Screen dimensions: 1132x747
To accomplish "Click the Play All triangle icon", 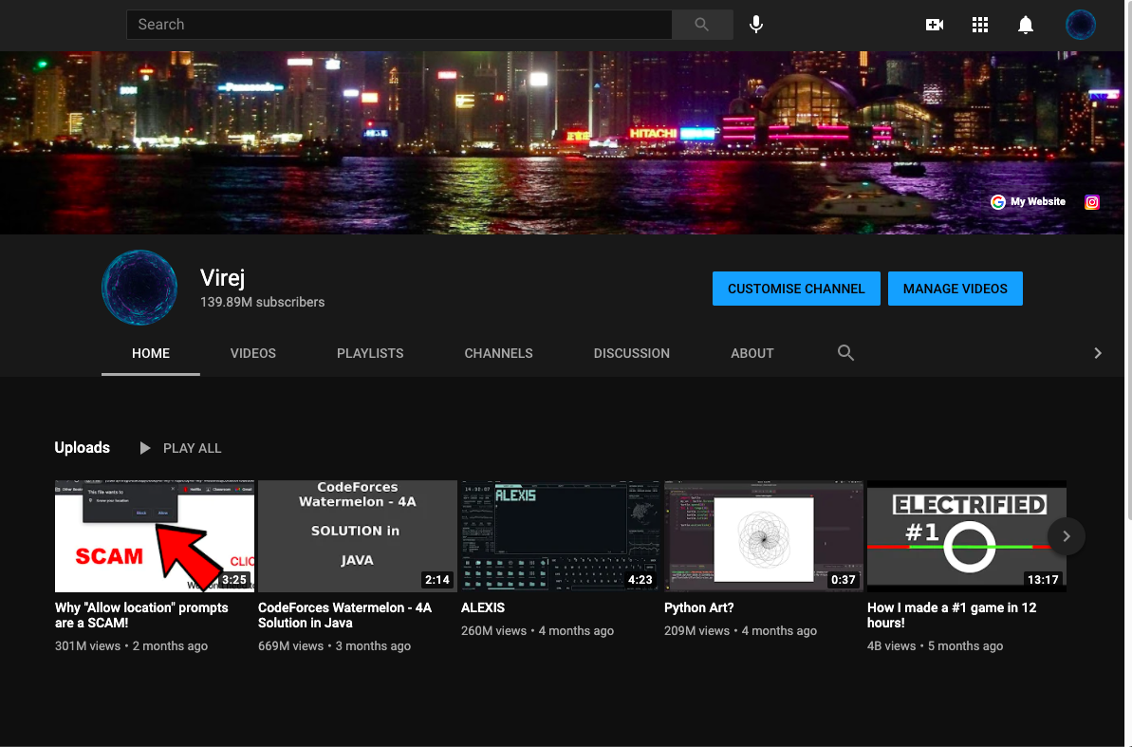I will 144,448.
